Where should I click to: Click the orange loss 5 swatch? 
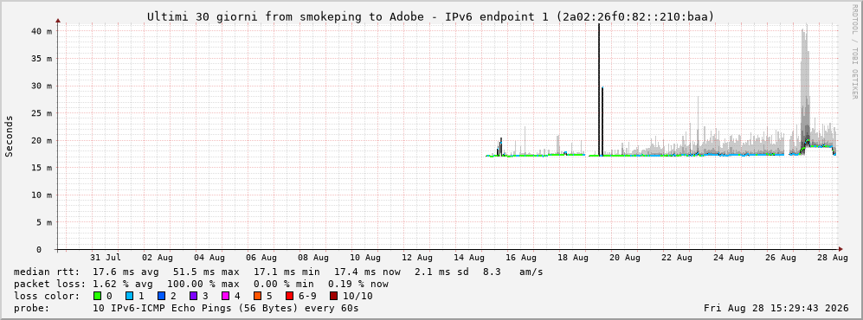(x=257, y=297)
